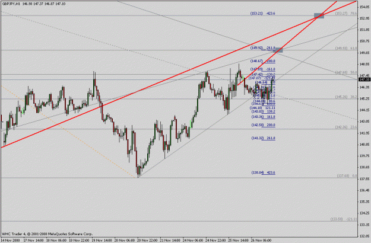Click the 20 Nov 22:00 time label
The width and height of the screenshot is (371, 243).
(147, 240)
